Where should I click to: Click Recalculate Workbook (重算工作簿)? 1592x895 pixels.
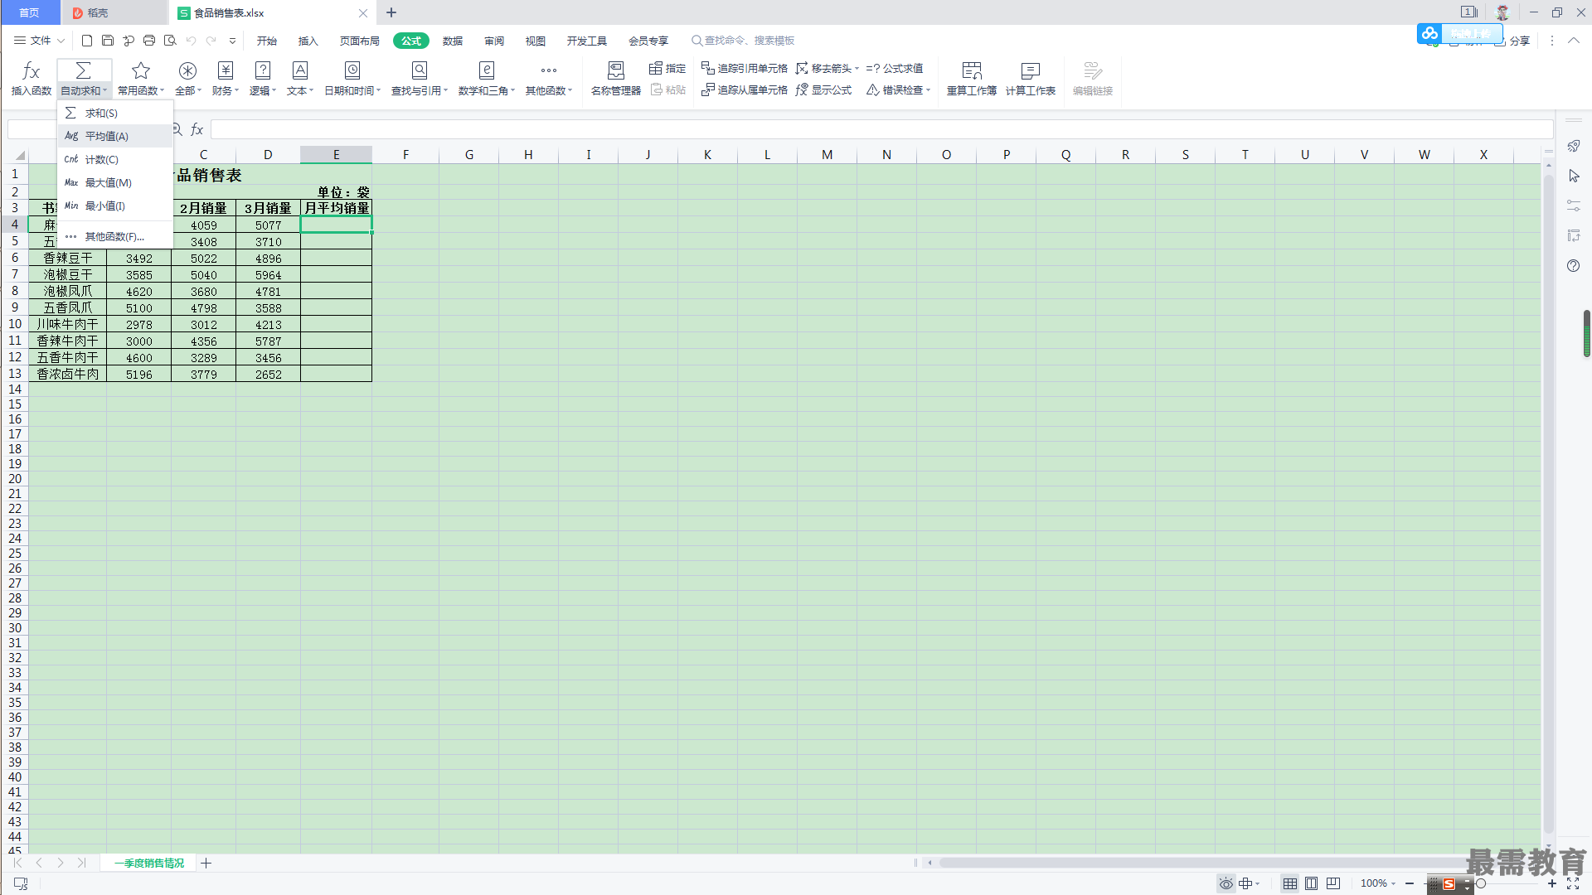(x=972, y=79)
